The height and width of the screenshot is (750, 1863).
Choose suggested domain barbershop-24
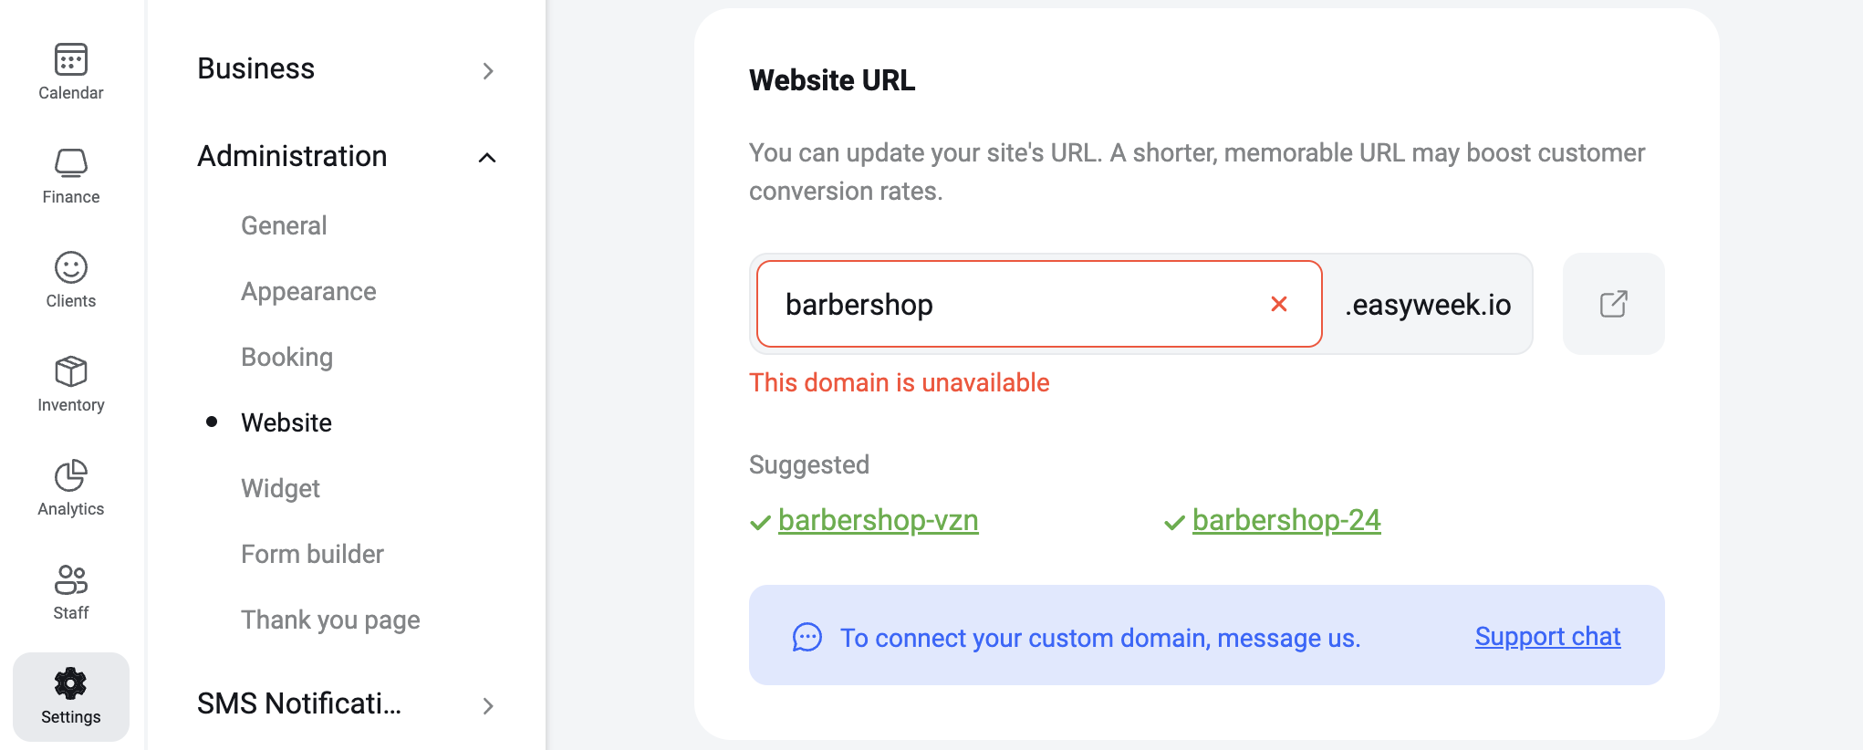(x=1286, y=520)
